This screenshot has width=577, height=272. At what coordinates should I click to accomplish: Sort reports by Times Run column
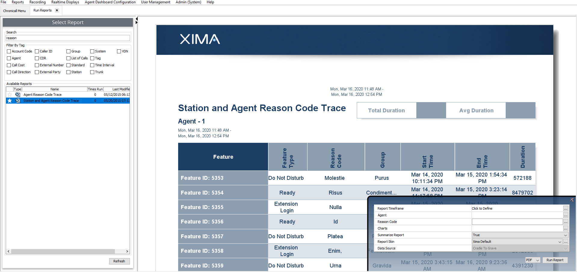[x=95, y=89]
